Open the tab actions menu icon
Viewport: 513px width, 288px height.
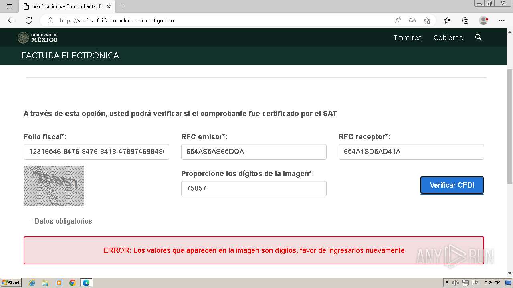[10, 6]
